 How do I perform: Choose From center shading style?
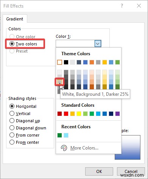tap(12, 142)
